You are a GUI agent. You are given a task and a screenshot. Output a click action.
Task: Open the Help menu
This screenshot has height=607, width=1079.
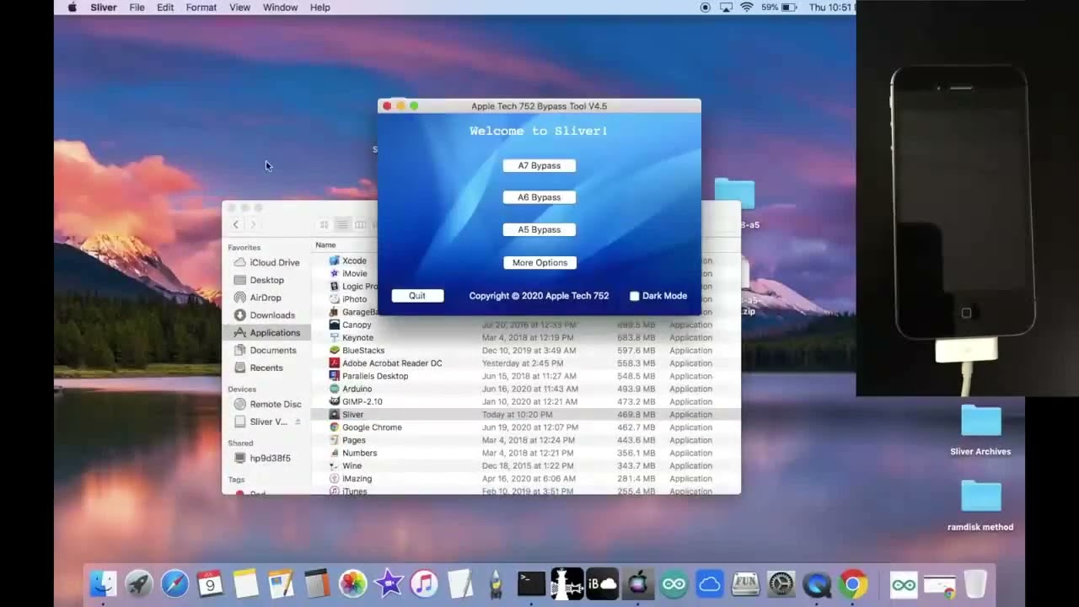pyautogui.click(x=320, y=8)
